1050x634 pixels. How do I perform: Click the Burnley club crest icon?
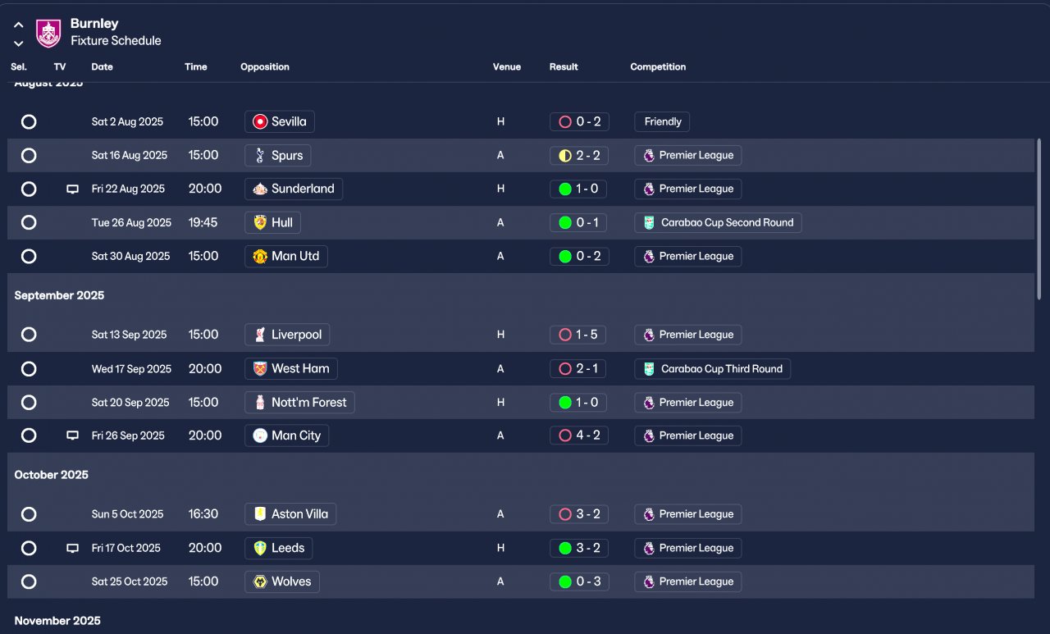click(48, 33)
